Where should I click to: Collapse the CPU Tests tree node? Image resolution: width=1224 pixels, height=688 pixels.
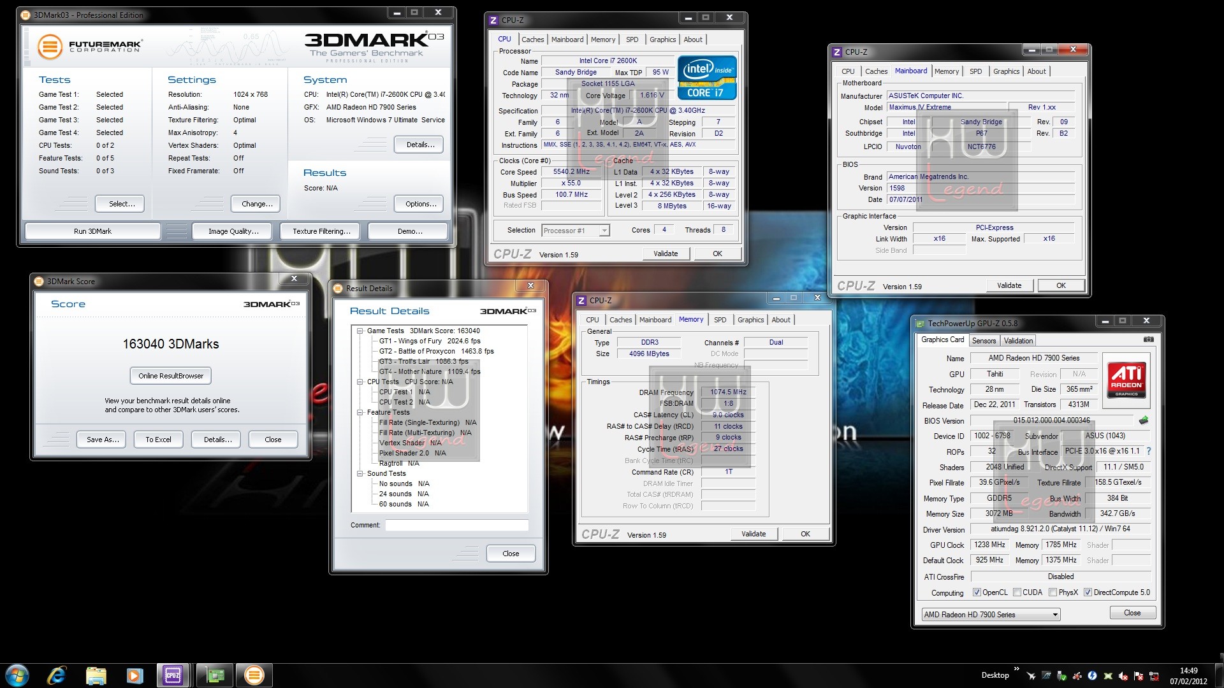click(360, 382)
